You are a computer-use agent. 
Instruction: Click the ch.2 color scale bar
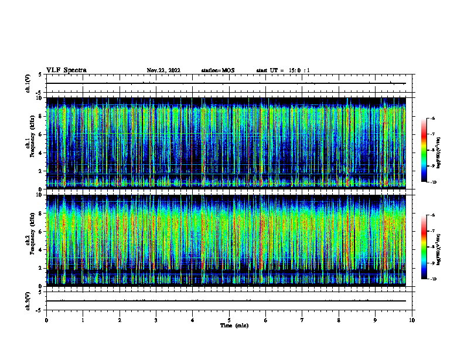424,247
